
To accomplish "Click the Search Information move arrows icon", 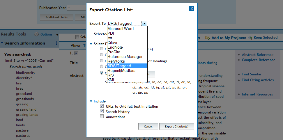I will [56, 43].
